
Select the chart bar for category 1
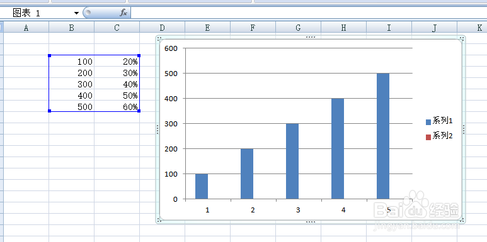point(202,186)
